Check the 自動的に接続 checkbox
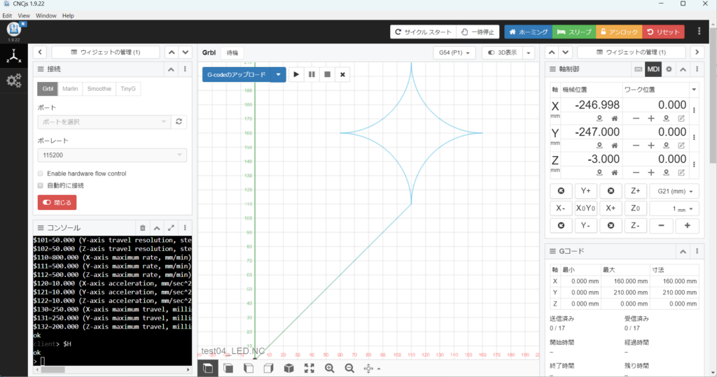The width and height of the screenshot is (717, 377). click(x=41, y=185)
